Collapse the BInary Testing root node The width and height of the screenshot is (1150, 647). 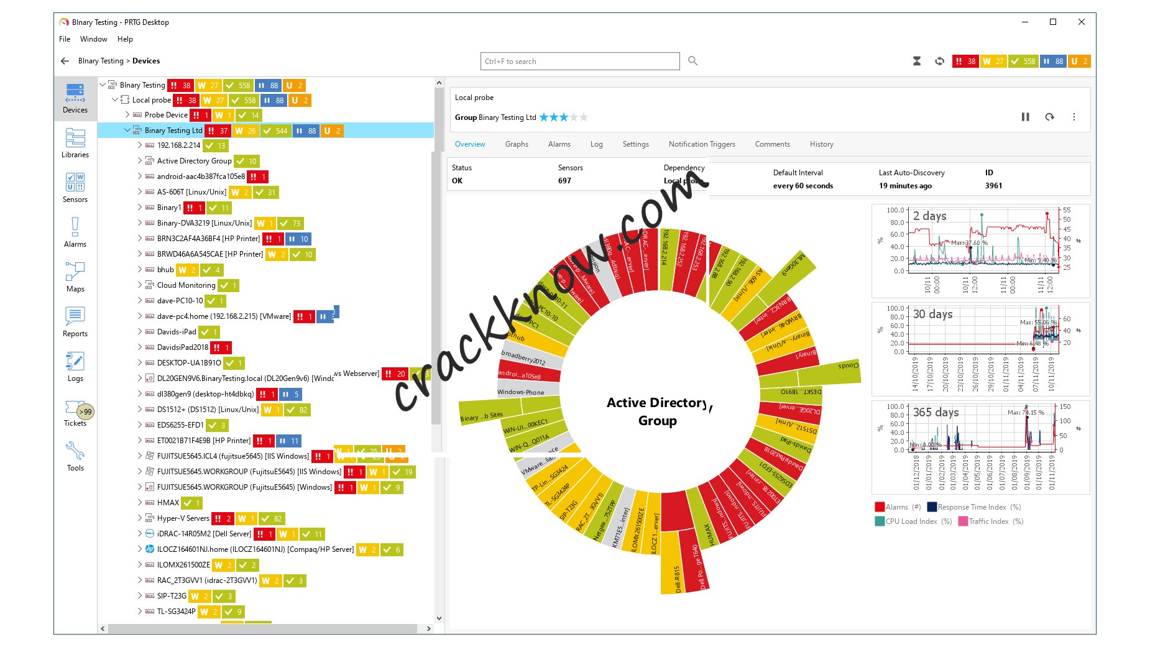click(103, 85)
